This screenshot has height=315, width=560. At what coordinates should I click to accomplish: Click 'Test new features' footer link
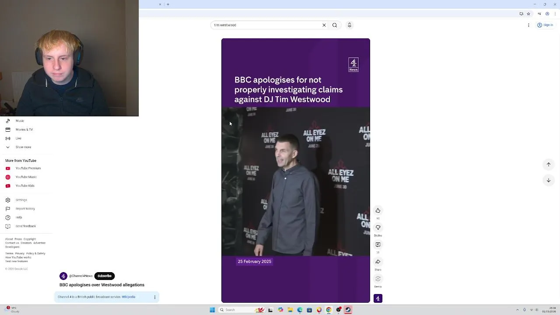point(17,261)
